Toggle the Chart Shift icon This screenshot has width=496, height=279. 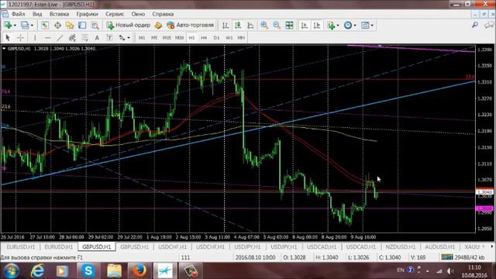317,26
